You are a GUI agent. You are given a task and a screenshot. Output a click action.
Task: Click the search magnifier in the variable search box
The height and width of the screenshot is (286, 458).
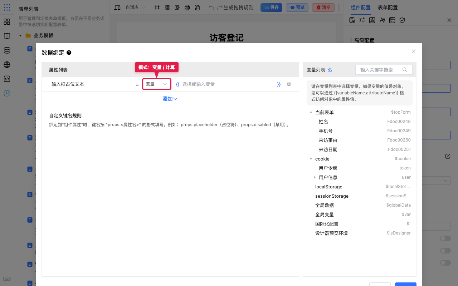(405, 70)
